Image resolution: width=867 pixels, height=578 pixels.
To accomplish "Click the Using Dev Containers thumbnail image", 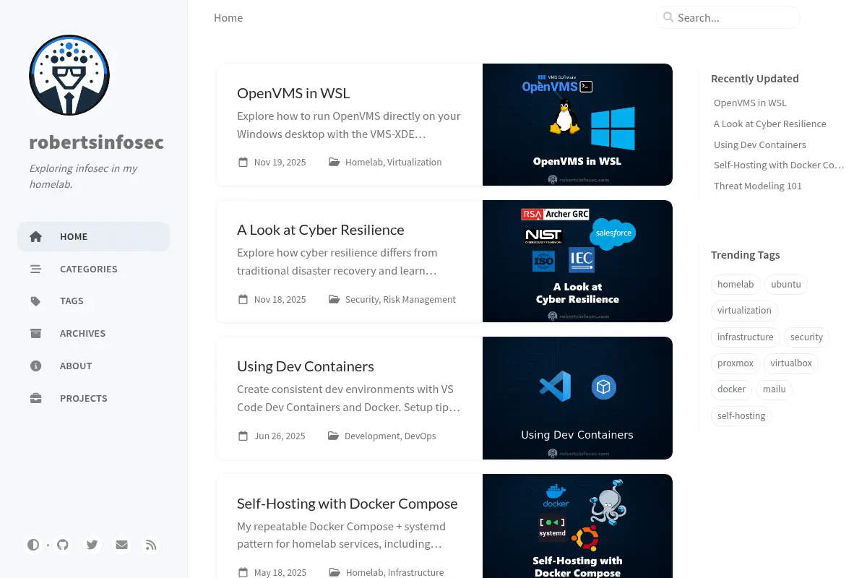I will tap(577, 398).
